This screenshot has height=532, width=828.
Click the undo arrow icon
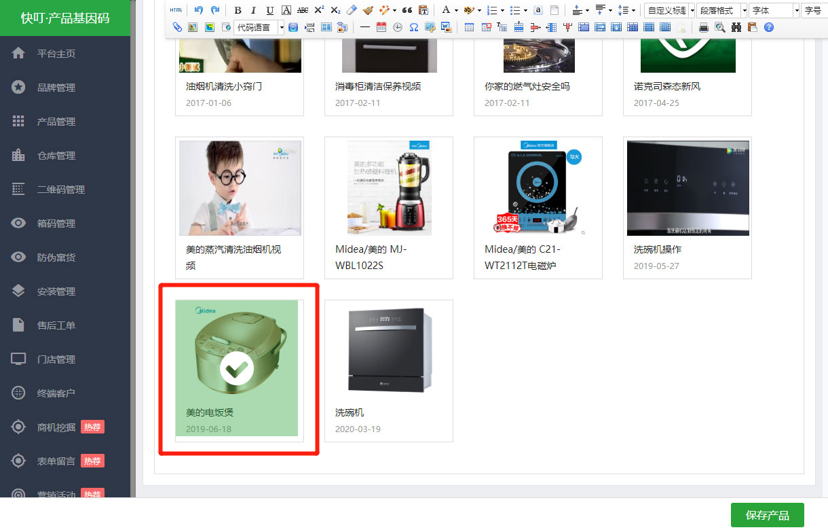[198, 10]
